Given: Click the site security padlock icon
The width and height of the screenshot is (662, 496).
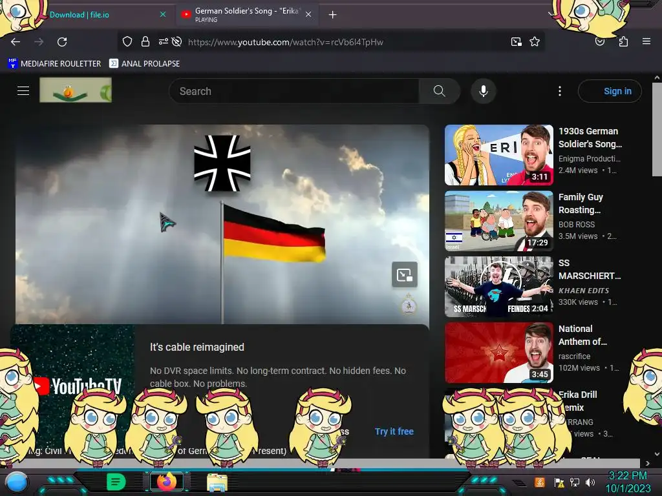Looking at the screenshot, I should 145,41.
